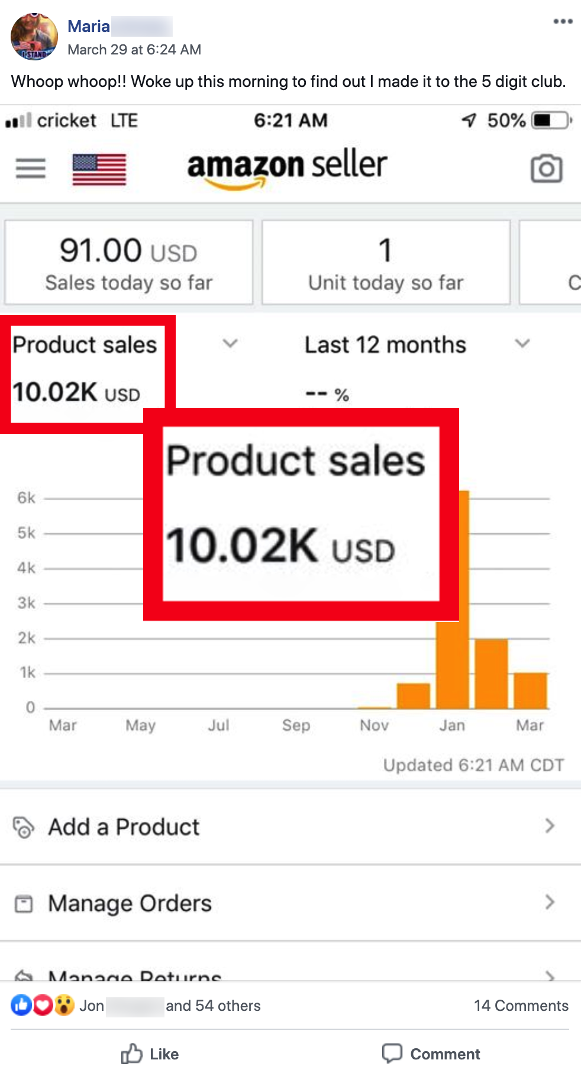The width and height of the screenshot is (581, 1076).
Task: Open the Add a Product row chevron
Action: point(550,826)
